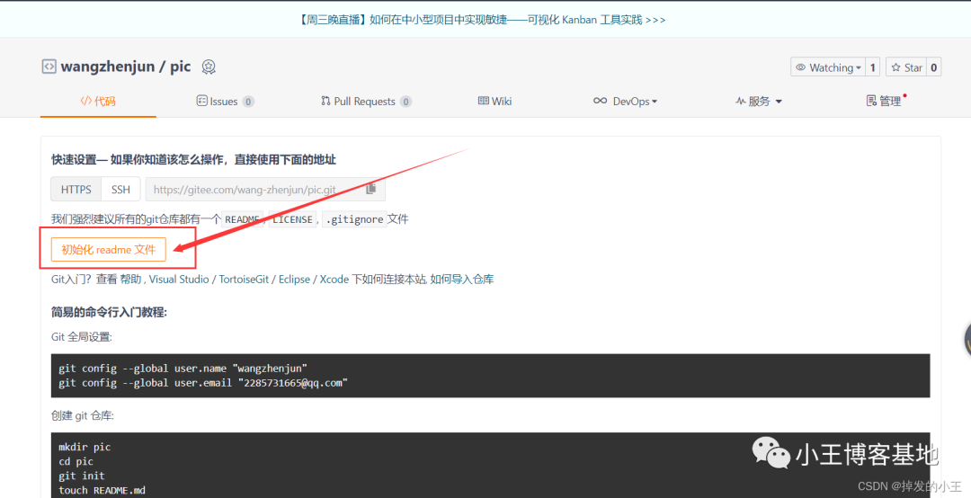Image resolution: width=971 pixels, height=498 pixels.
Task: Click the mkdir pic command line
Action: [85, 447]
